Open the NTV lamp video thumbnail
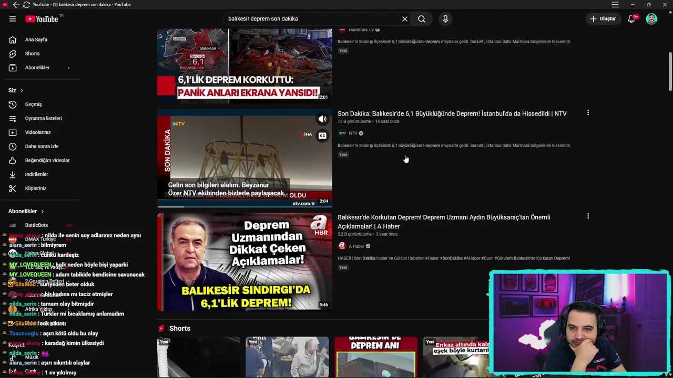673x378 pixels. (x=244, y=159)
